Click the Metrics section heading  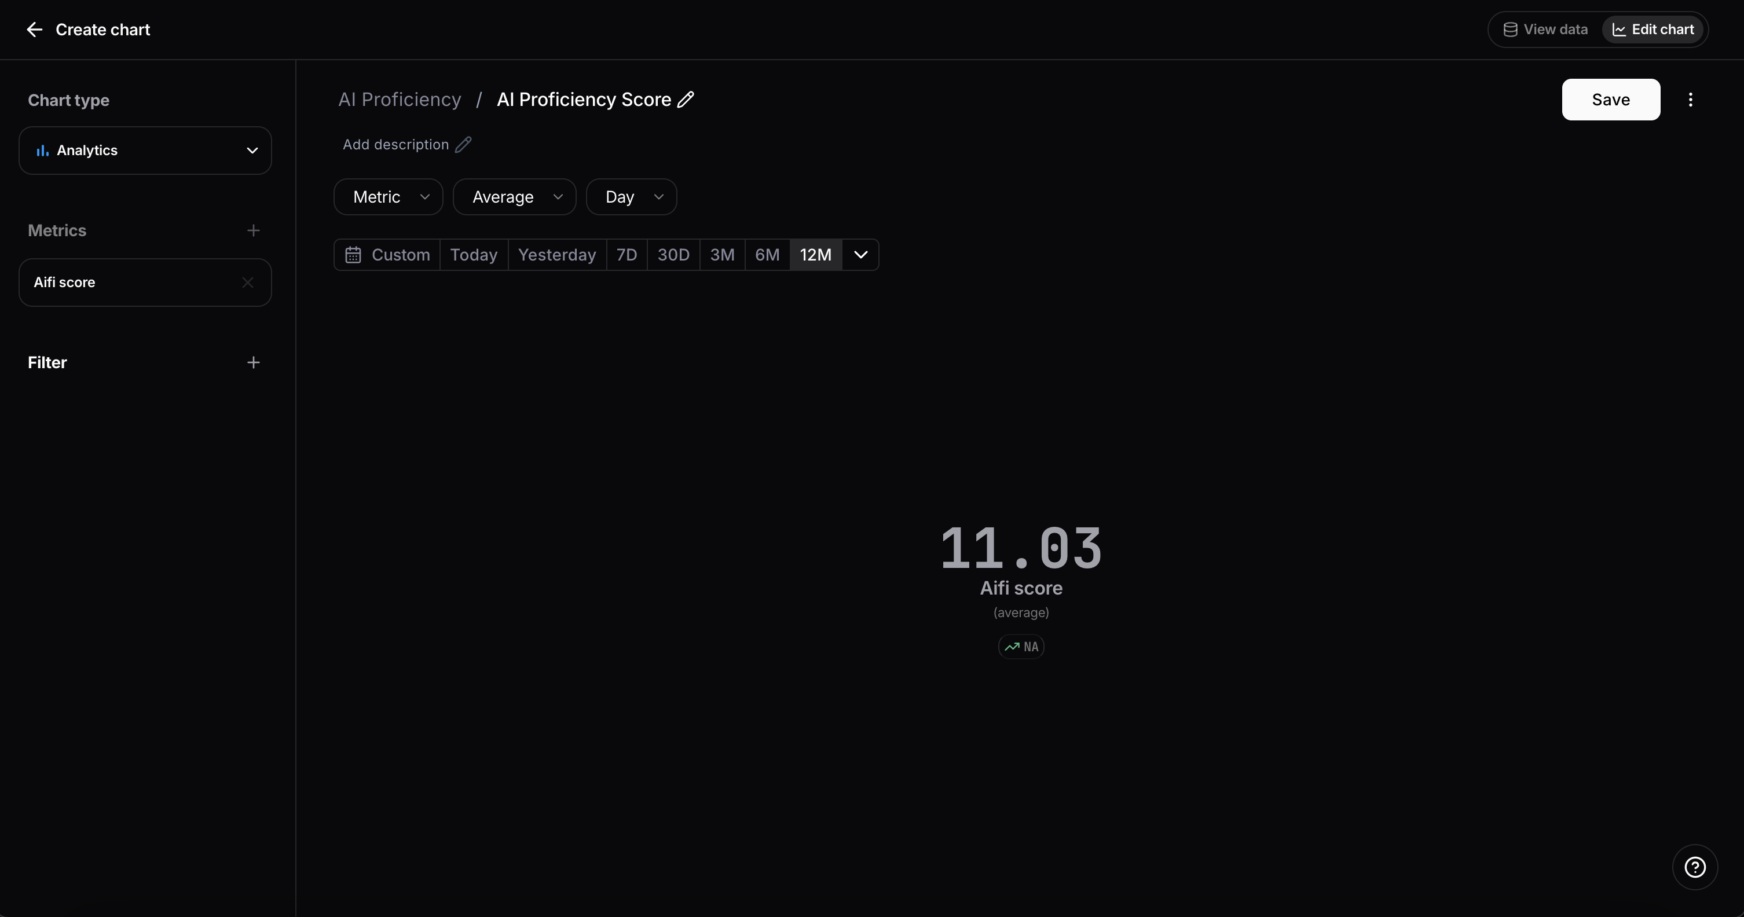tap(57, 231)
